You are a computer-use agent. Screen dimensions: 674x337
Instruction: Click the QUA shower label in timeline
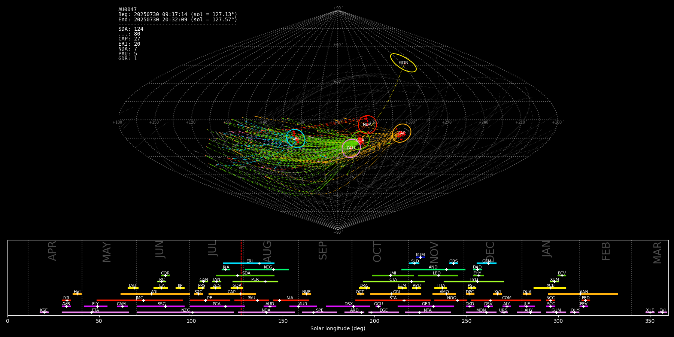(x=527, y=292)
